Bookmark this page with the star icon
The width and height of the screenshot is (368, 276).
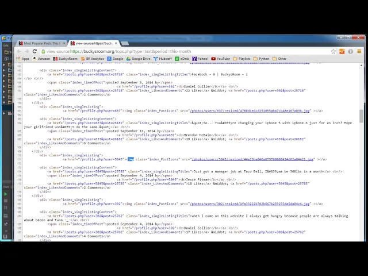point(333,51)
